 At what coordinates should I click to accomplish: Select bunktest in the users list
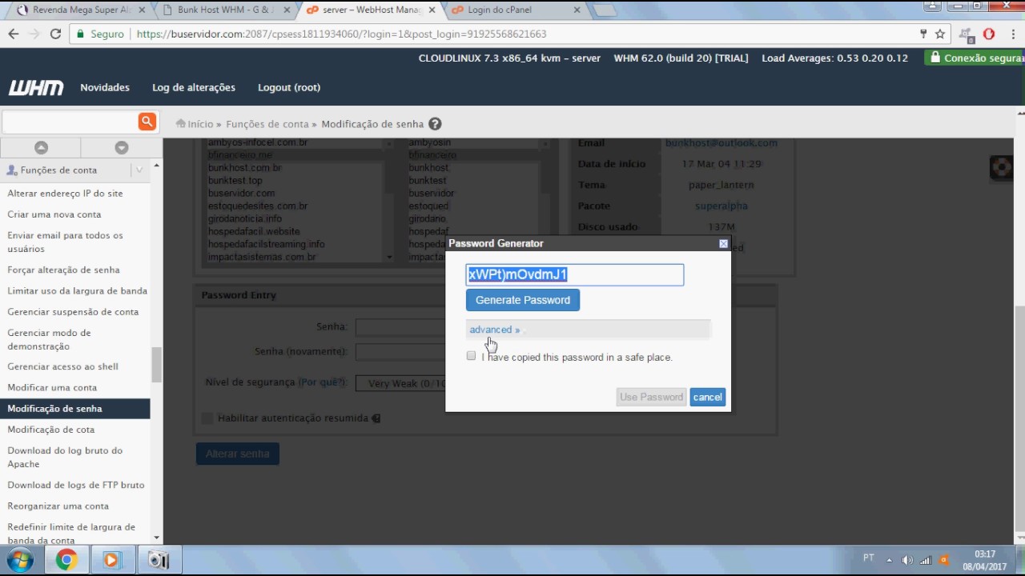(428, 181)
